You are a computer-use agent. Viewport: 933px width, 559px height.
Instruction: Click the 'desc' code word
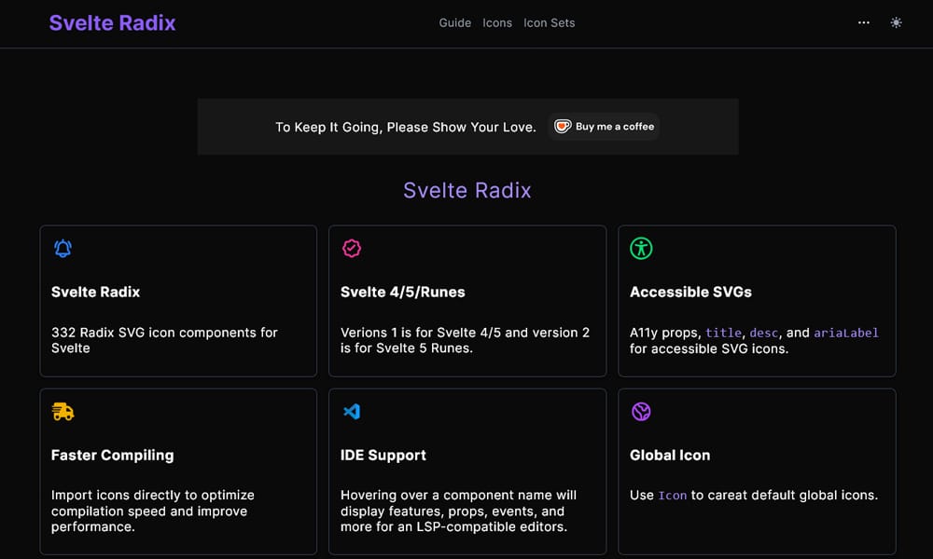click(763, 334)
